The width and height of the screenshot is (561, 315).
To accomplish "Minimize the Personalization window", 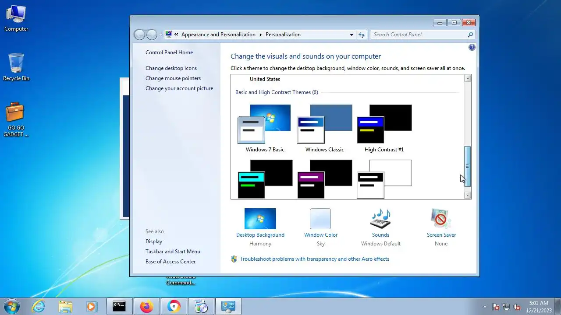I will click(x=440, y=22).
